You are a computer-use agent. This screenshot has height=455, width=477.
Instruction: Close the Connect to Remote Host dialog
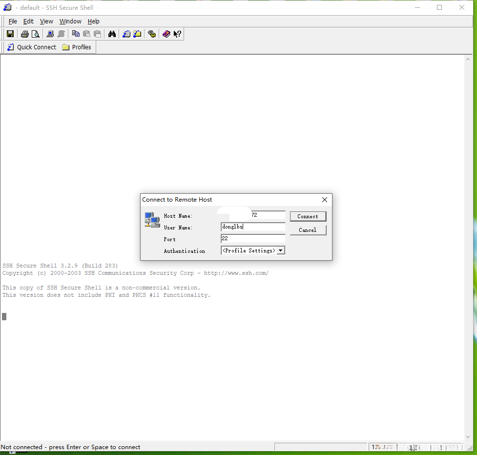click(x=325, y=200)
